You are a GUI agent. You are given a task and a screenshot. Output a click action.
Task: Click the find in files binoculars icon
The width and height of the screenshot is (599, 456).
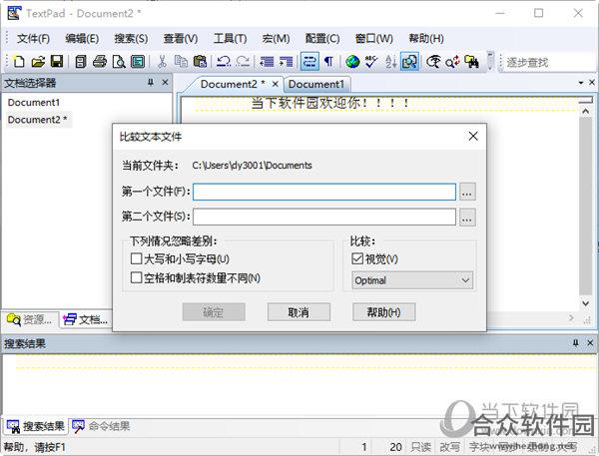[471, 62]
